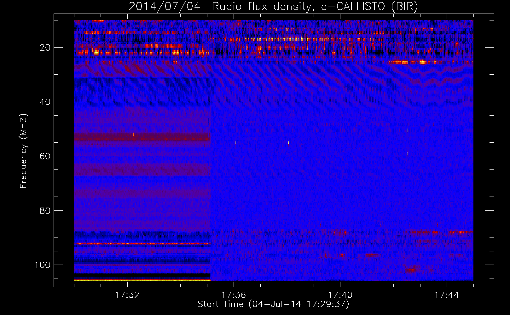Click the '20' frequency tick label
This screenshot has width=510, height=315.
coord(45,48)
